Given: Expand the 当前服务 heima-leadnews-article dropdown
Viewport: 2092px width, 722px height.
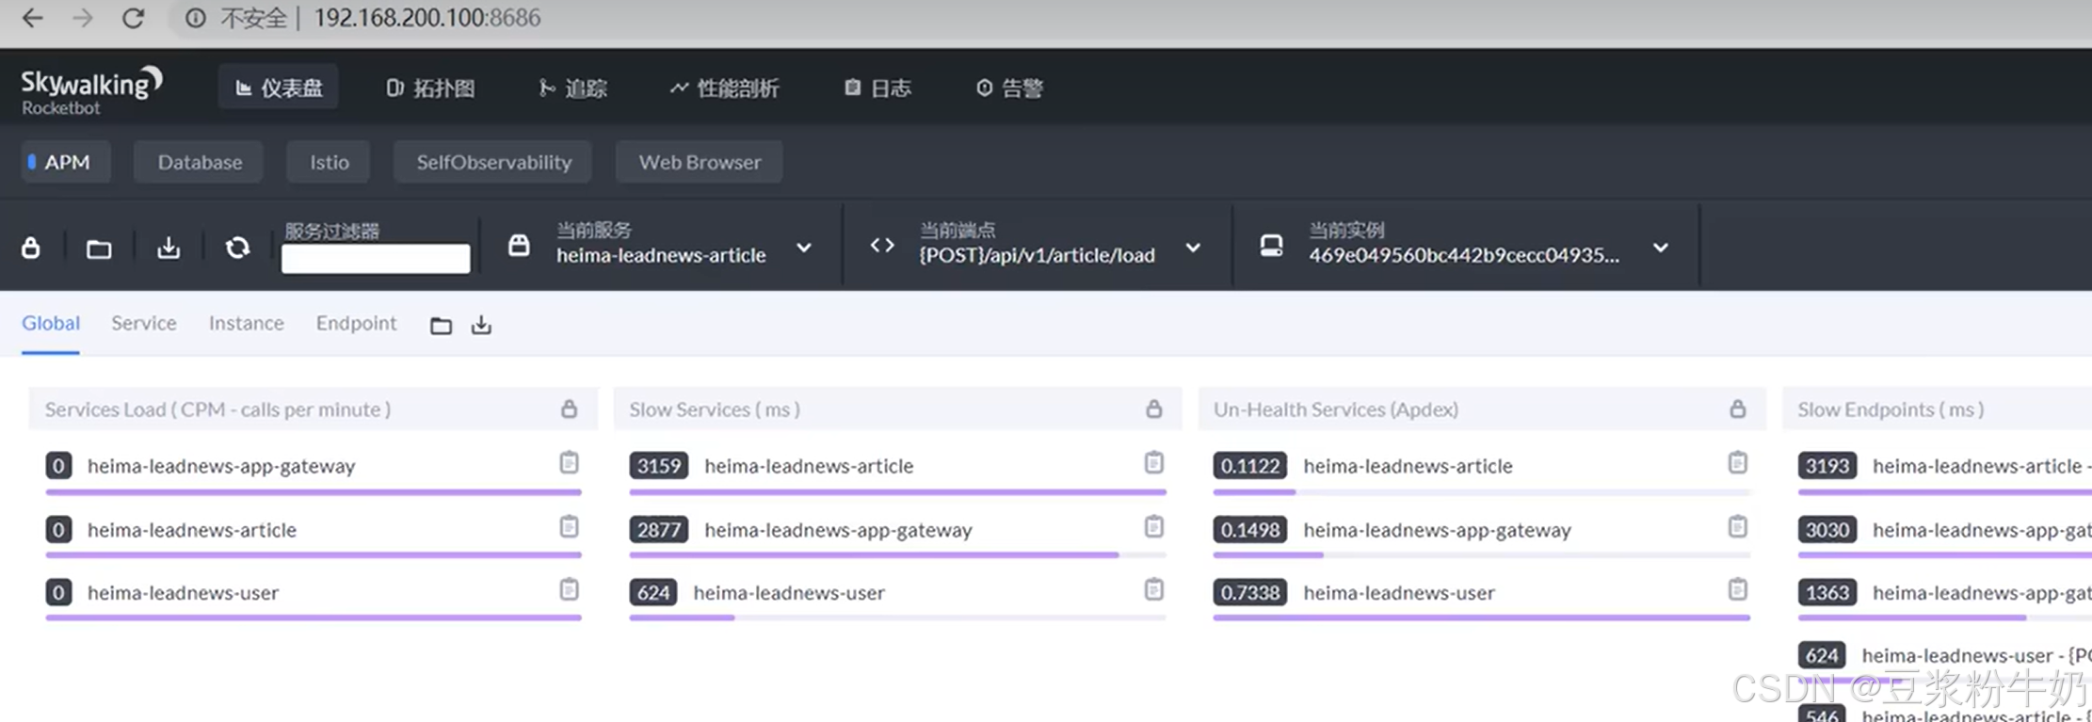Looking at the screenshot, I should [x=804, y=248].
